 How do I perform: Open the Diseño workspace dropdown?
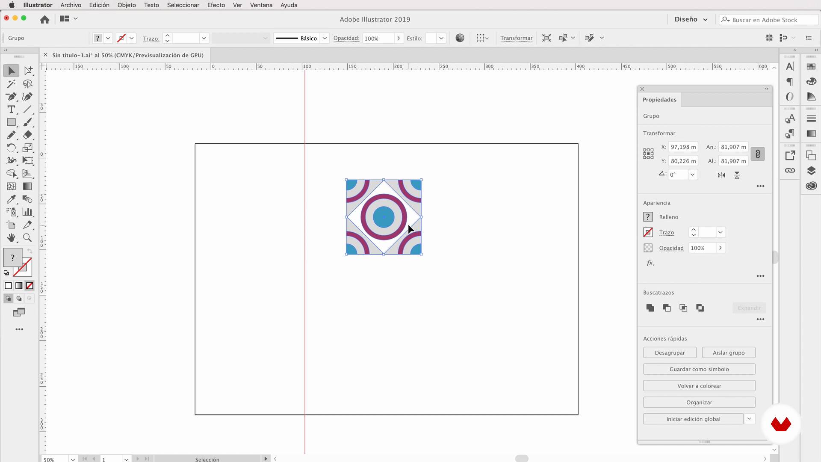pyautogui.click(x=691, y=19)
